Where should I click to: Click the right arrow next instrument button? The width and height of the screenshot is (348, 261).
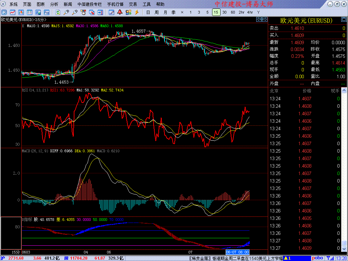[264, 19]
